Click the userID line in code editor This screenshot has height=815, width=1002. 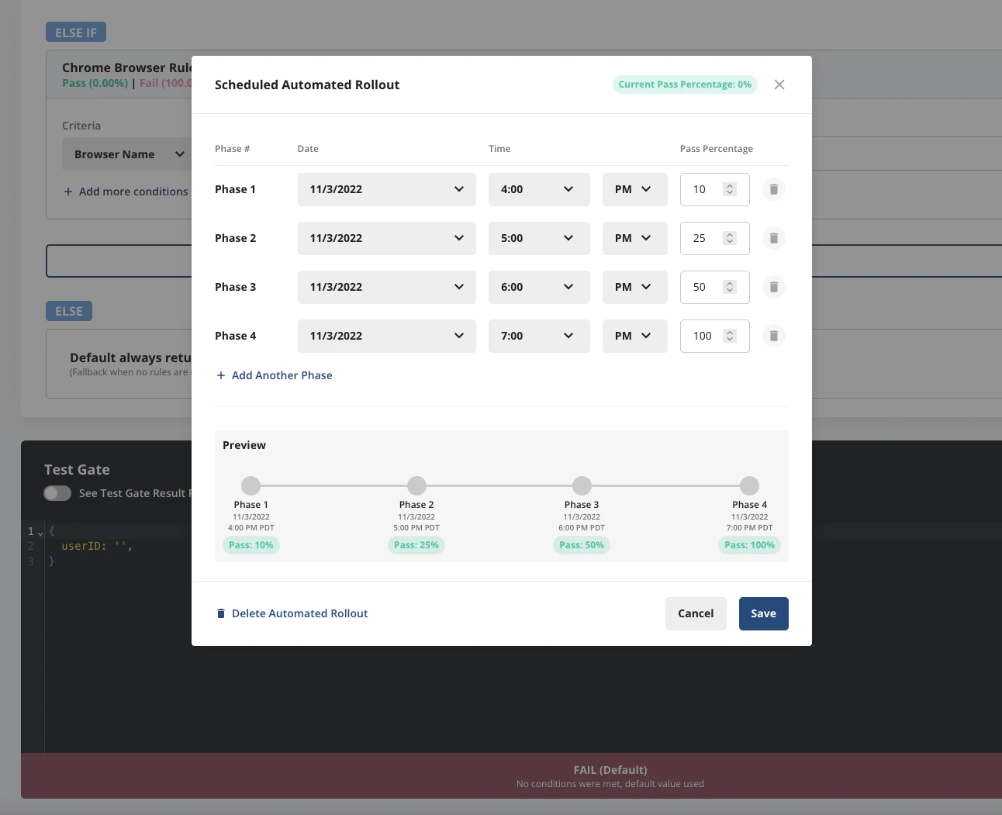[97, 546]
